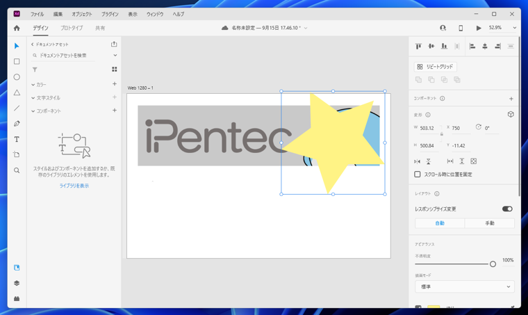Screen dimensions: 528x315
Task: Open the ライブラリを表示 link
Action: (x=74, y=186)
